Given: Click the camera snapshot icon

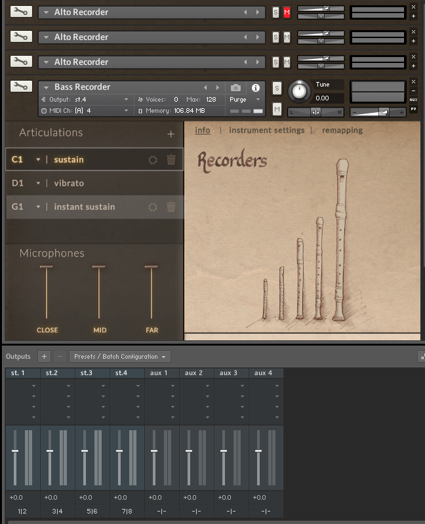Looking at the screenshot, I should click(235, 87).
